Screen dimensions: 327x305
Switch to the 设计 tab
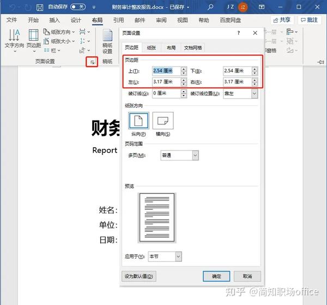point(76,20)
